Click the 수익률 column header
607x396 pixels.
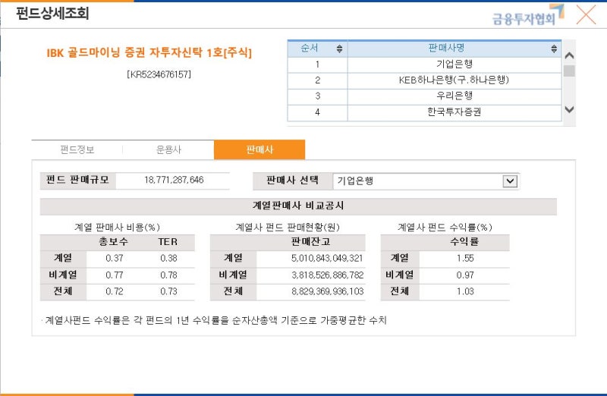click(x=464, y=242)
